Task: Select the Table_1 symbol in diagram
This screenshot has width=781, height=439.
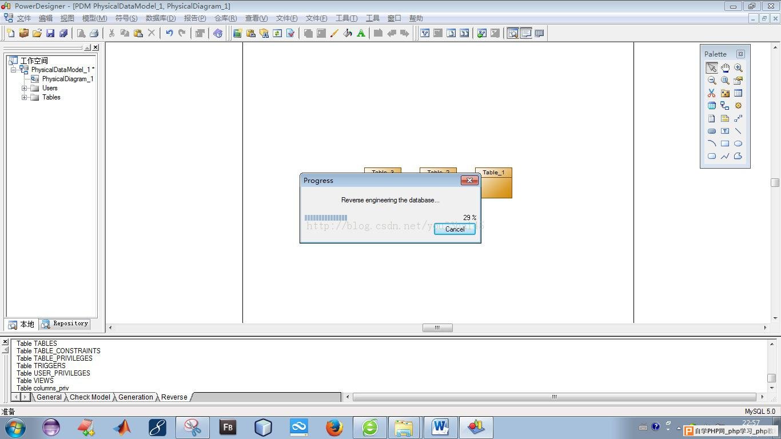Action: [x=493, y=183]
